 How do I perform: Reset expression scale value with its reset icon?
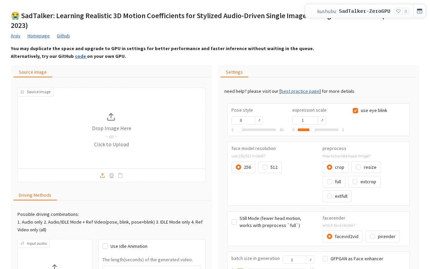pyautogui.click(x=322, y=120)
